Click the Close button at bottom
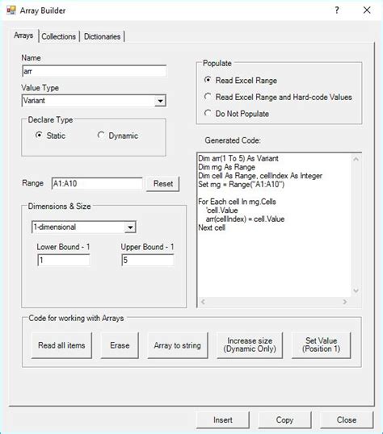The height and width of the screenshot is (434, 383). [347, 420]
